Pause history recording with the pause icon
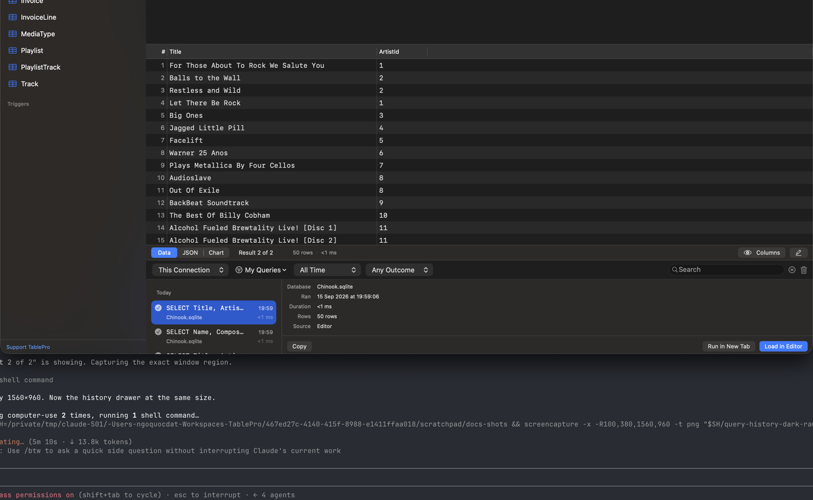 coord(792,270)
